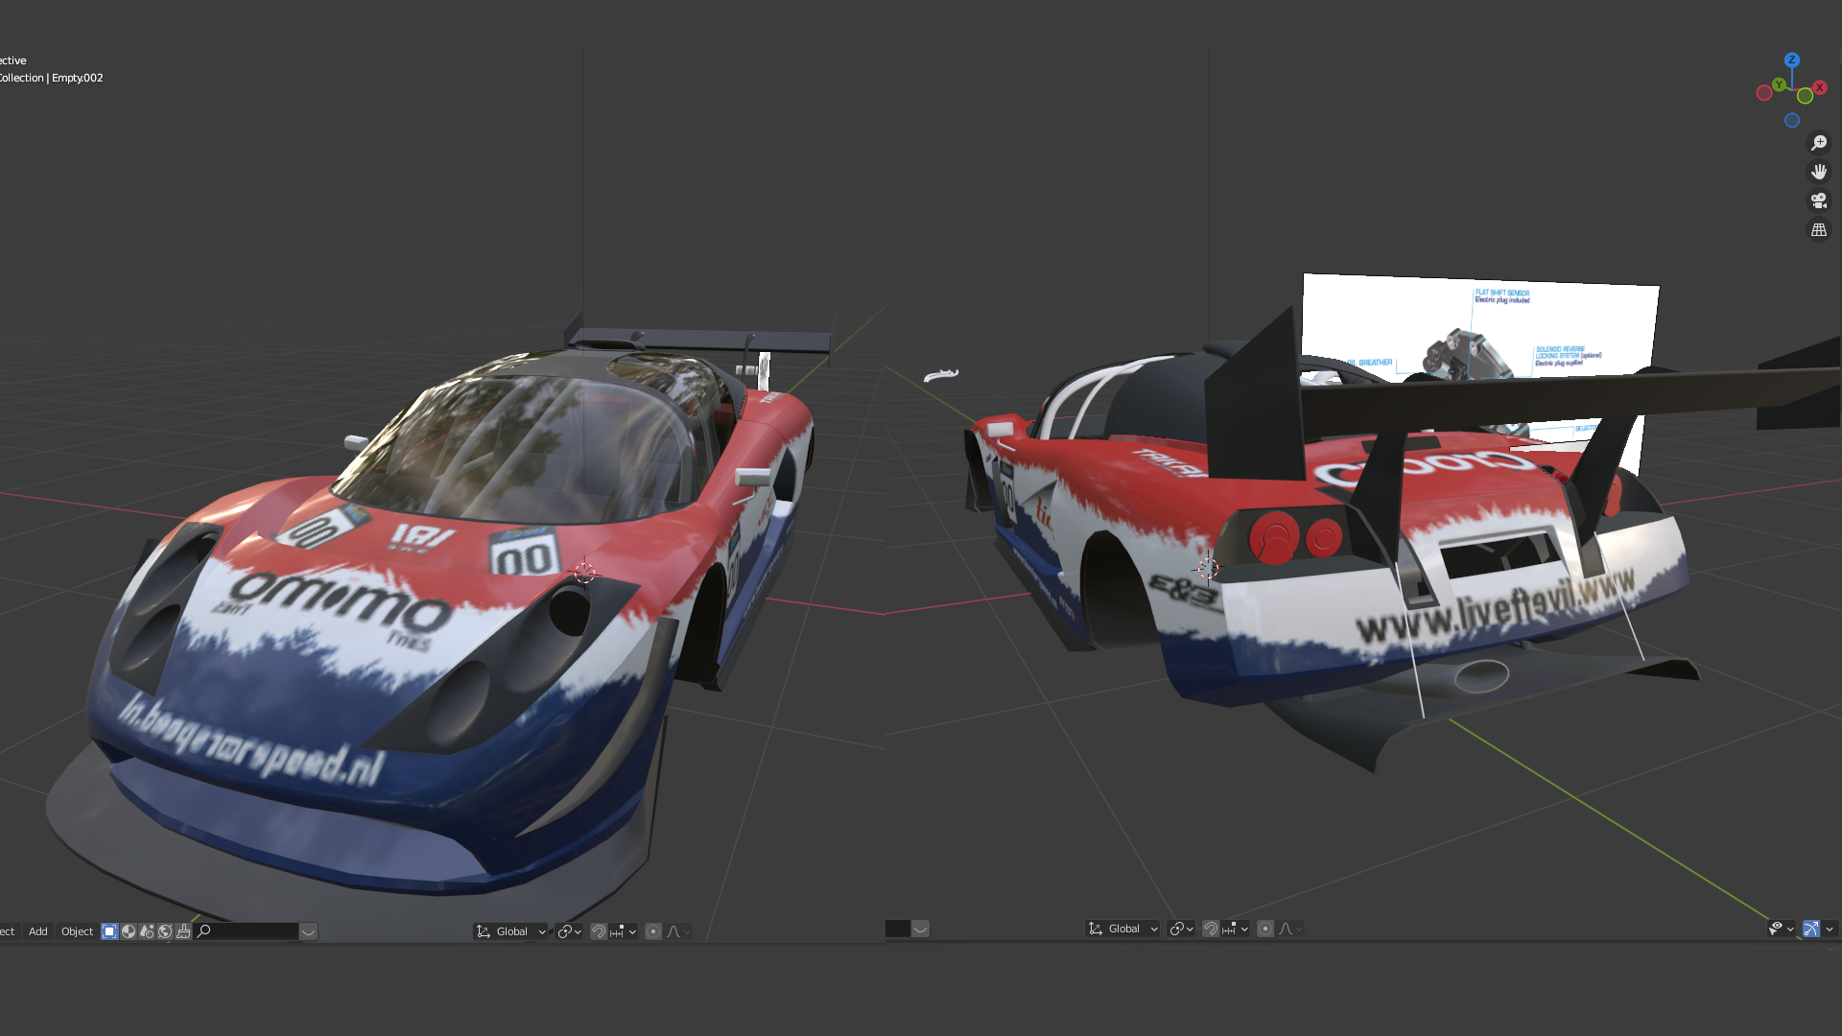The height and width of the screenshot is (1036, 1842).
Task: Open Global orientation dropdown in right viewport
Action: point(1123,929)
